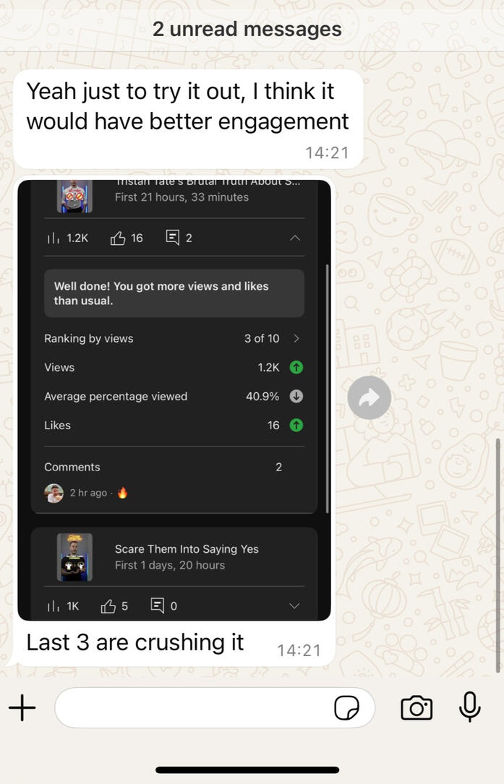Viewport: 504px width, 784px height.
Task: Tap the 2 unread messages banner
Action: pyautogui.click(x=247, y=29)
